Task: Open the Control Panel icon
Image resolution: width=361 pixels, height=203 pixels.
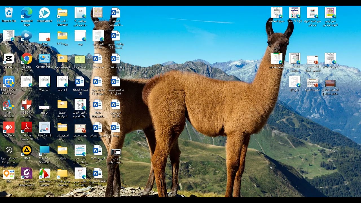Action: (44, 59)
